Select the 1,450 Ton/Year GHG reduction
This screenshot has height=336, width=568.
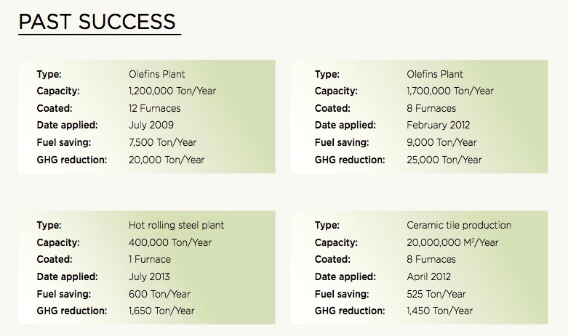point(440,311)
